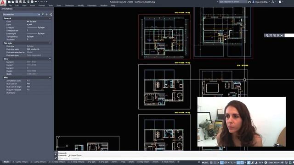
Task: Toggle ortho mode in status bar
Action: tap(222, 163)
